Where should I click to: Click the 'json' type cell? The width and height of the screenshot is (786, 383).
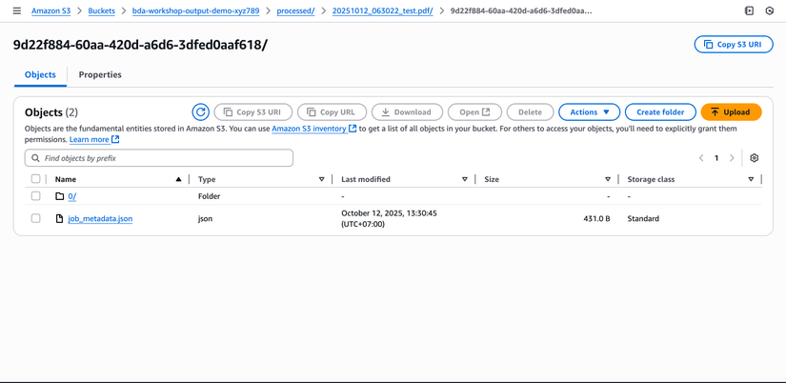pyautogui.click(x=205, y=218)
